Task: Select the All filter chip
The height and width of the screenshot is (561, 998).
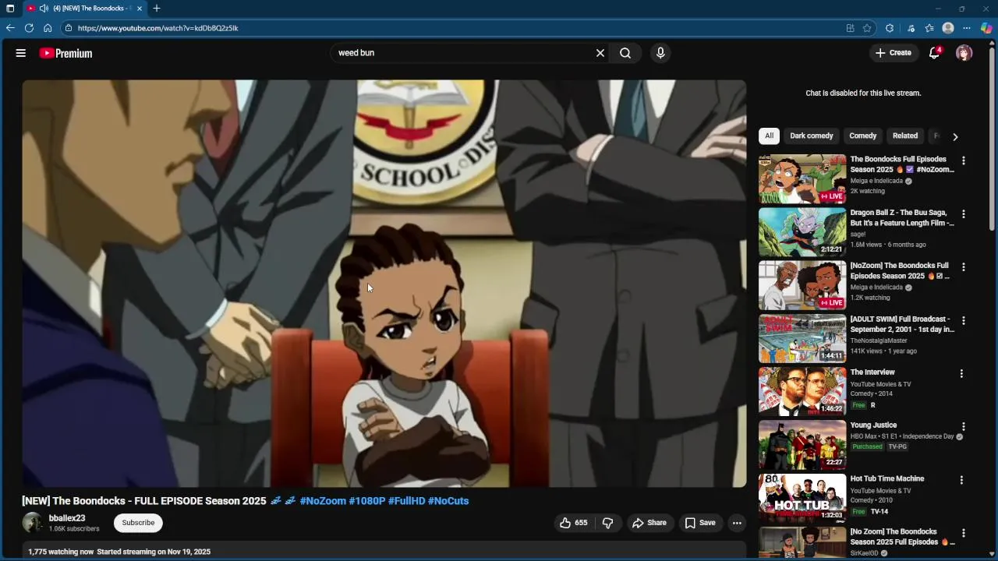Action: pos(769,136)
